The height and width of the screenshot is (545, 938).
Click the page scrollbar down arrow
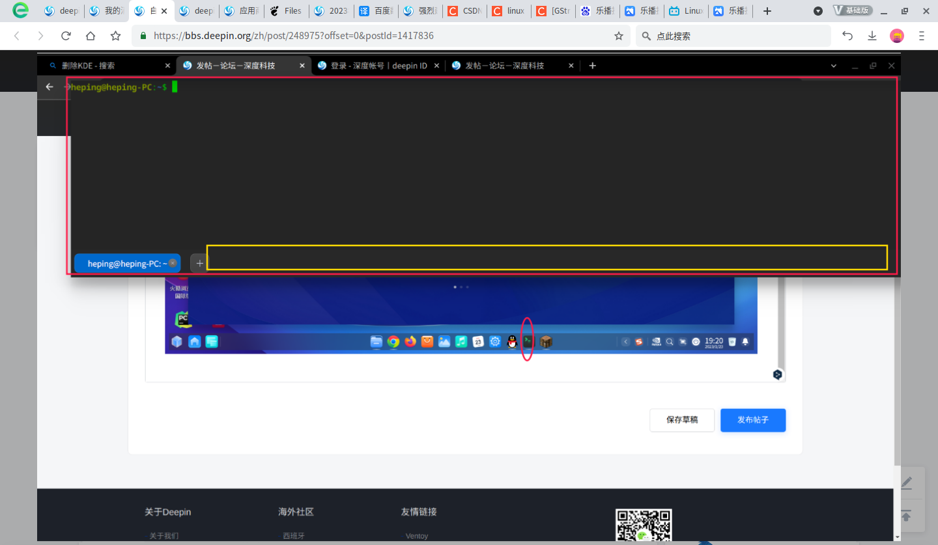click(898, 537)
